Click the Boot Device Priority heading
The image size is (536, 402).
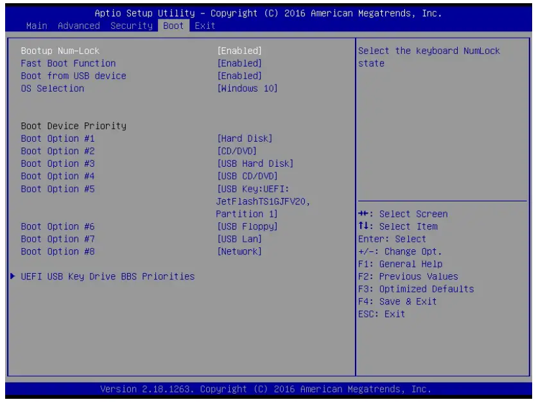(x=73, y=126)
